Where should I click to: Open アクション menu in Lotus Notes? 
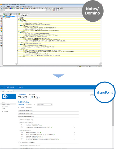(23, 6)
